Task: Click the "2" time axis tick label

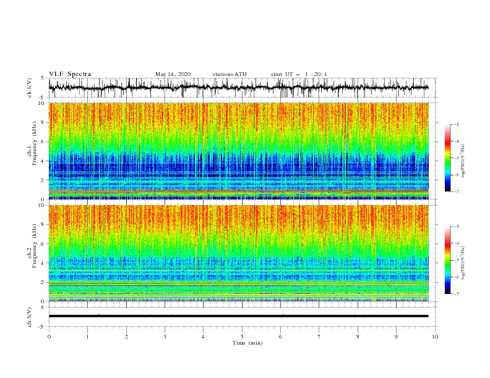Action: pos(126,337)
